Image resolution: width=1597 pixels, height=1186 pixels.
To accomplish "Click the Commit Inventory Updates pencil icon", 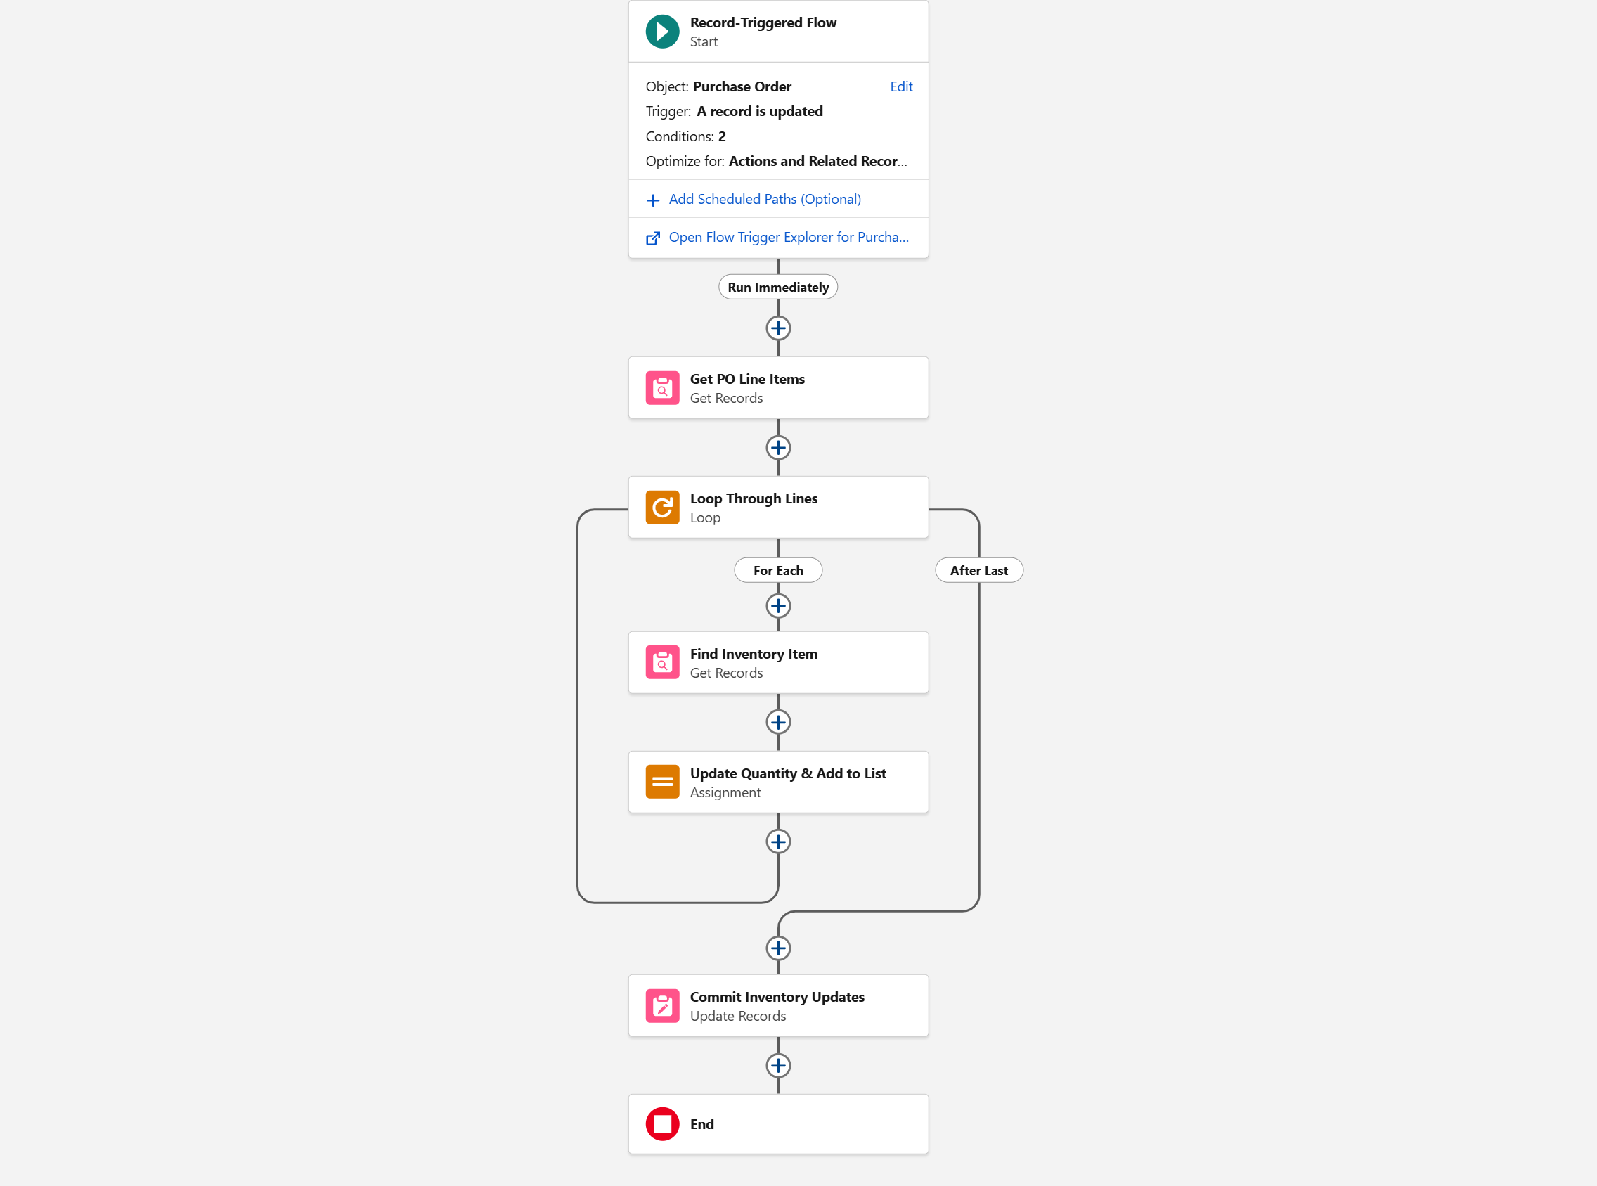I will click(x=661, y=1006).
